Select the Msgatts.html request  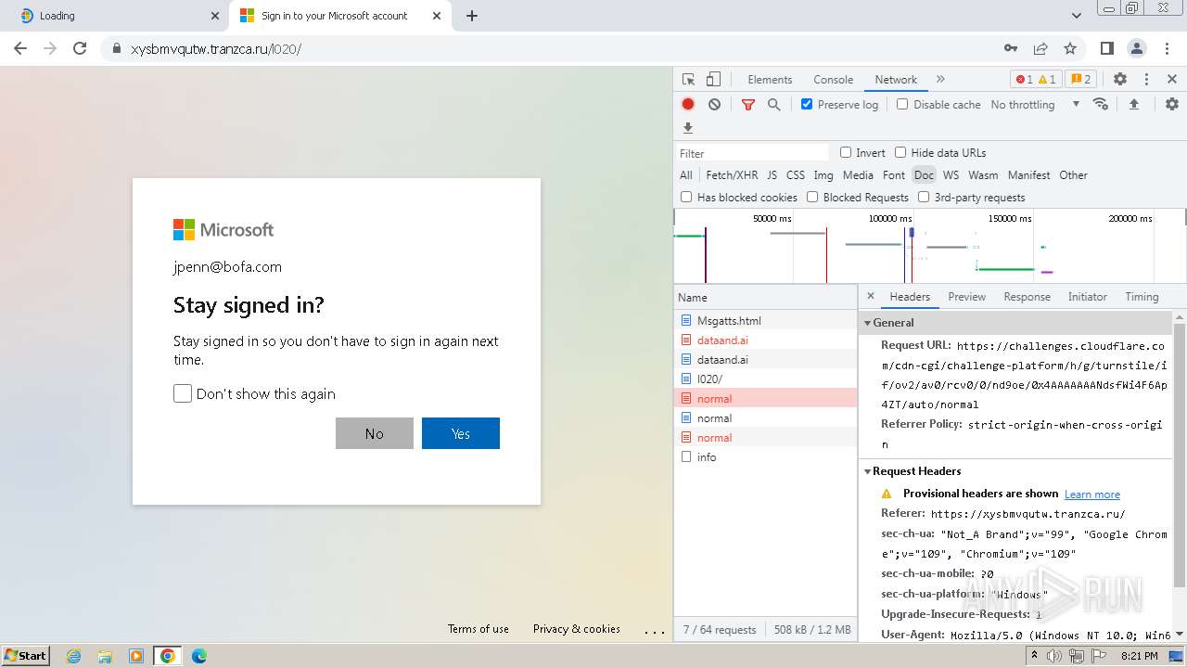(765, 320)
